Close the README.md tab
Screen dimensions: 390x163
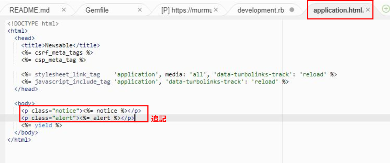(x=64, y=10)
